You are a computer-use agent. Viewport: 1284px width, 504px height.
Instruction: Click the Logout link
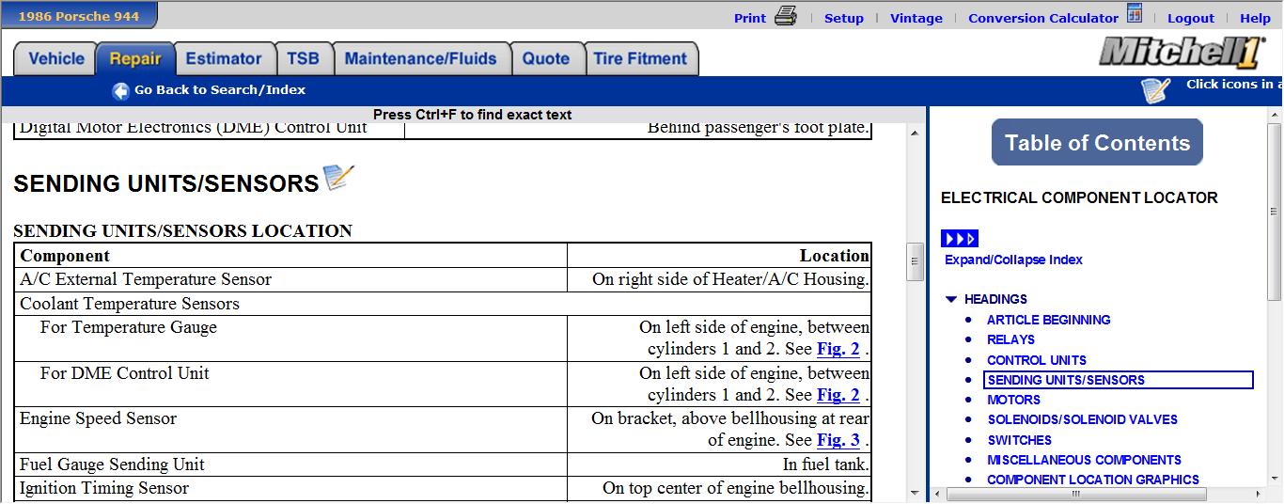[x=1190, y=18]
